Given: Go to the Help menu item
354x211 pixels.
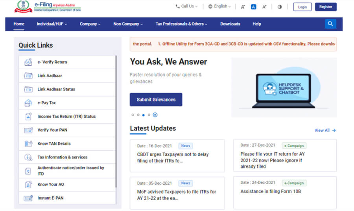Looking at the screenshot, I should 256,24.
